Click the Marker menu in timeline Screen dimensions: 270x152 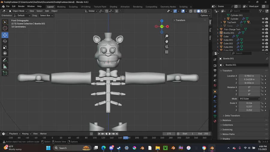click(43, 134)
